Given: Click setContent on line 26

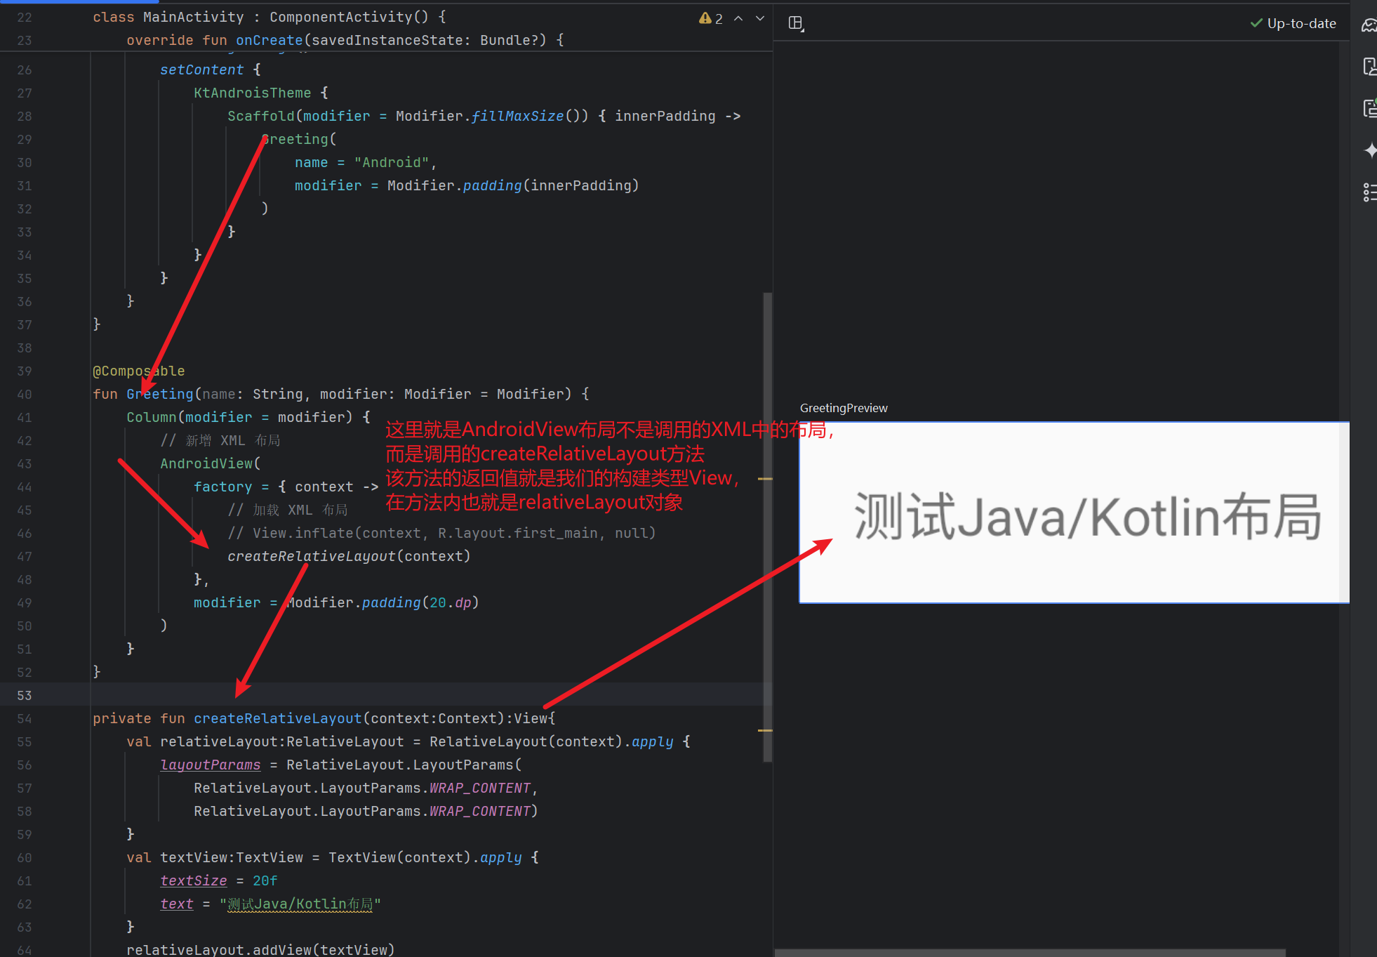Looking at the screenshot, I should coord(202,70).
